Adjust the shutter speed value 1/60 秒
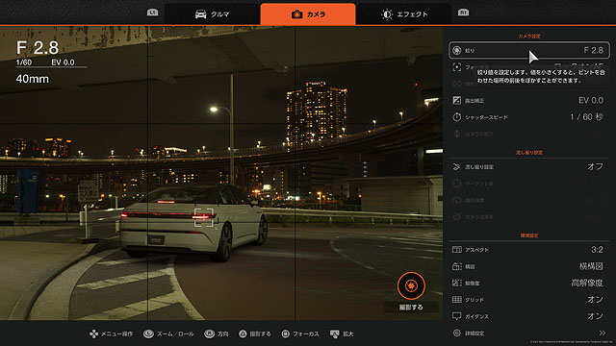Screen dimensions: 616x346 click(586, 117)
